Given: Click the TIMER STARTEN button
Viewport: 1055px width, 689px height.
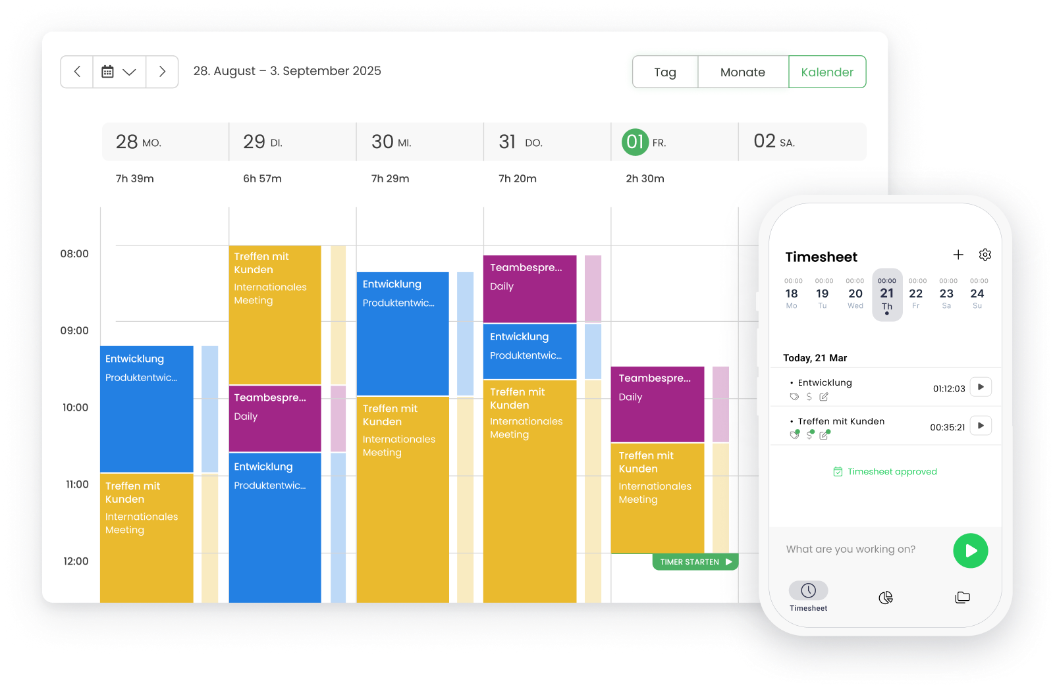Looking at the screenshot, I should point(695,562).
